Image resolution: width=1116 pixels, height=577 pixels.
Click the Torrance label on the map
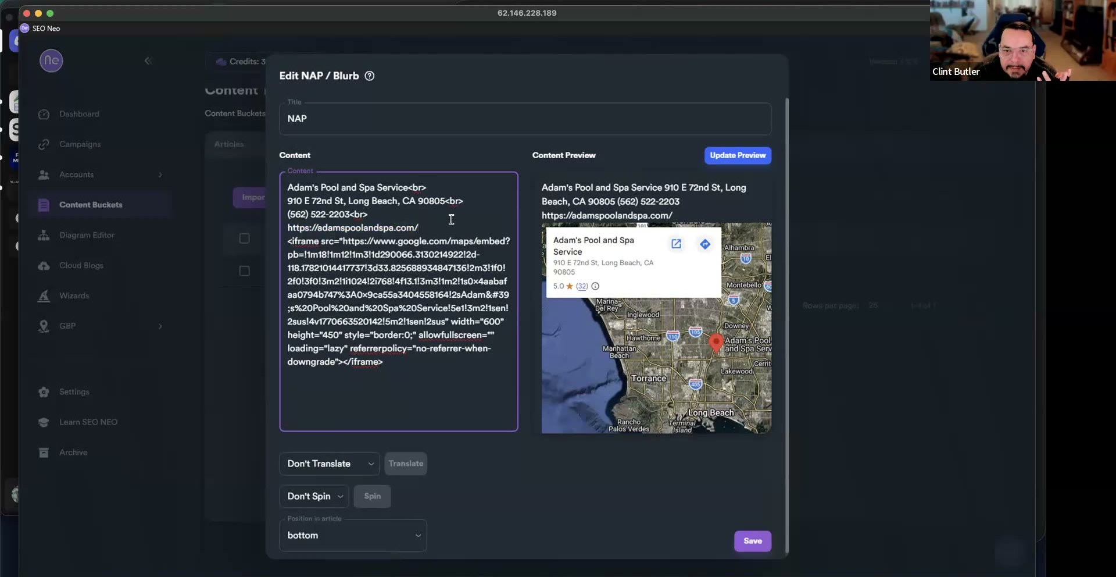pos(649,378)
